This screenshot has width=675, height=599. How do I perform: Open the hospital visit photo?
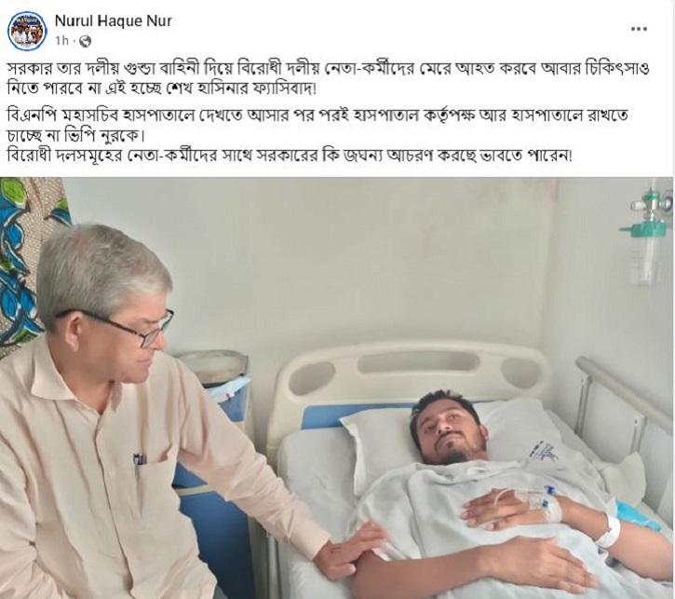tap(337, 388)
